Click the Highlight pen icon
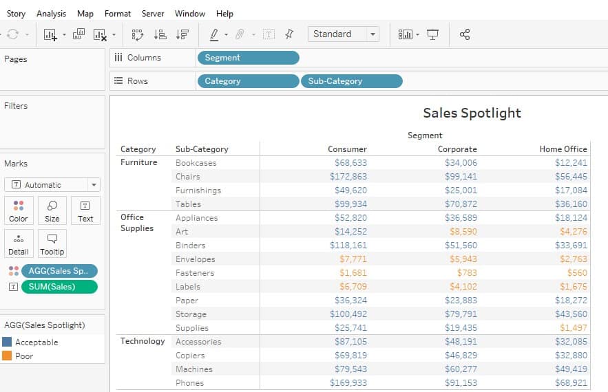608x392 pixels. click(214, 34)
